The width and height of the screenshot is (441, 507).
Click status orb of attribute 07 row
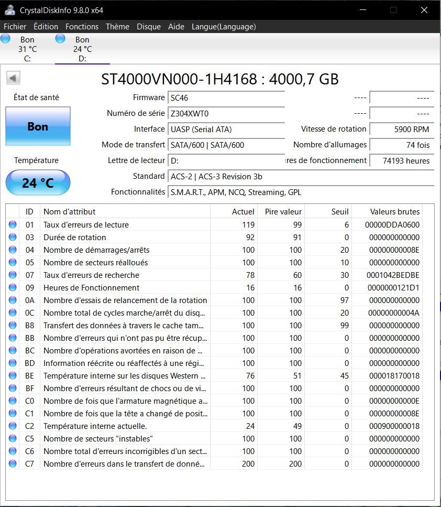click(x=13, y=275)
